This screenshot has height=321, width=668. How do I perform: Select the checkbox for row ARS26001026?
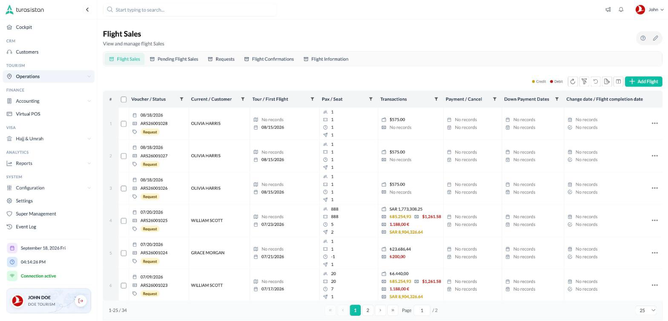click(124, 188)
